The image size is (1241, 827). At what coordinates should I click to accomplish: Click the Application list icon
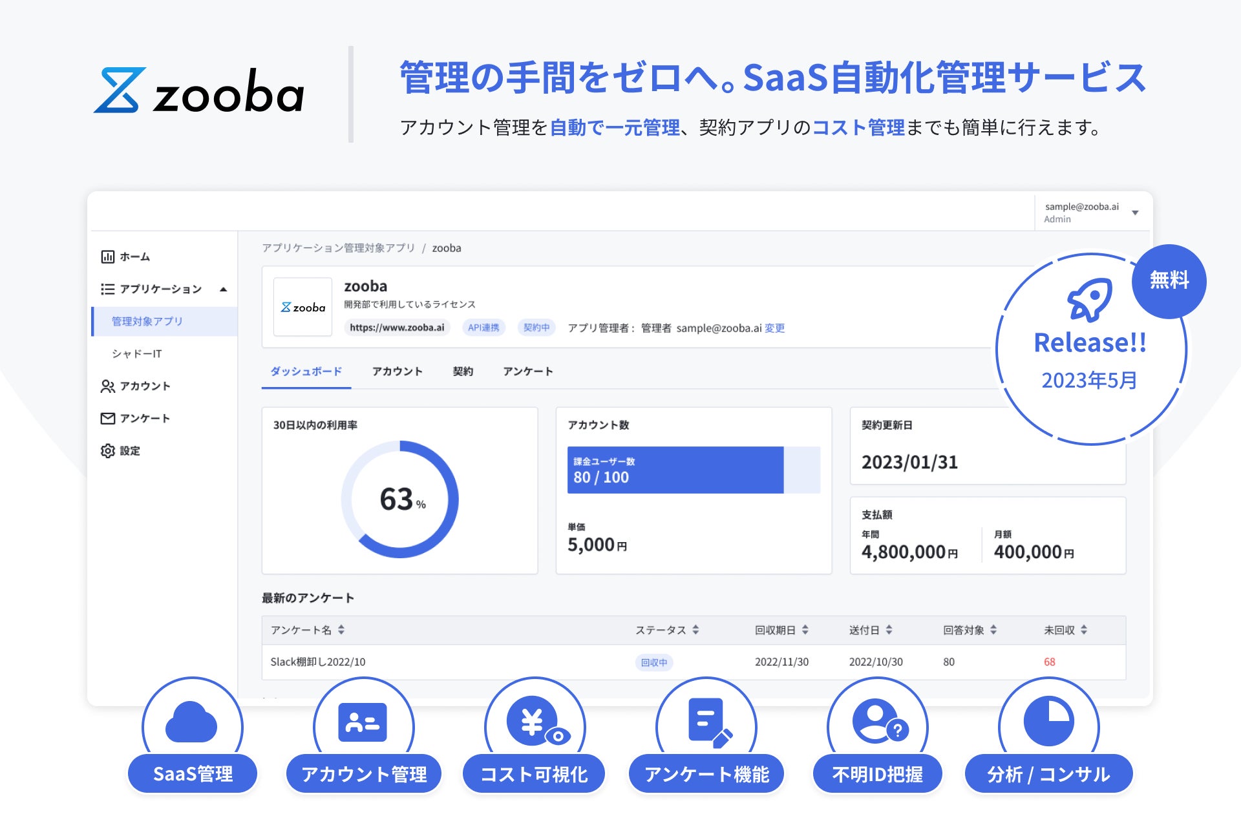[x=107, y=289]
